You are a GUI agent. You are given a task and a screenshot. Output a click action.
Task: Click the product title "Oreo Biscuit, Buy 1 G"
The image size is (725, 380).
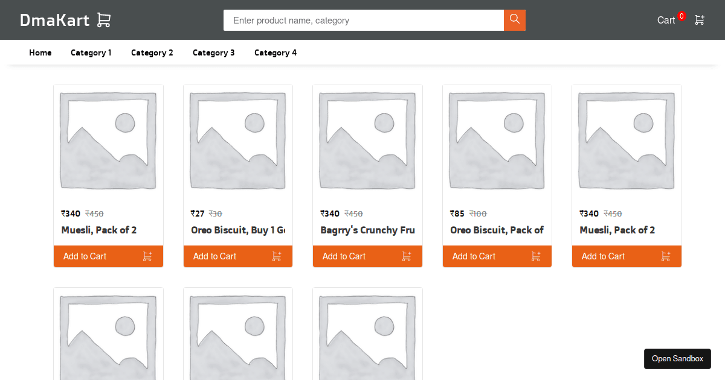(238, 230)
